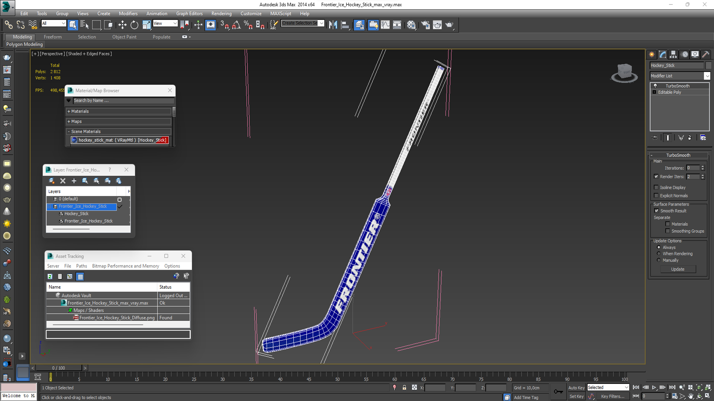Open the Rendering menu

(x=221, y=13)
